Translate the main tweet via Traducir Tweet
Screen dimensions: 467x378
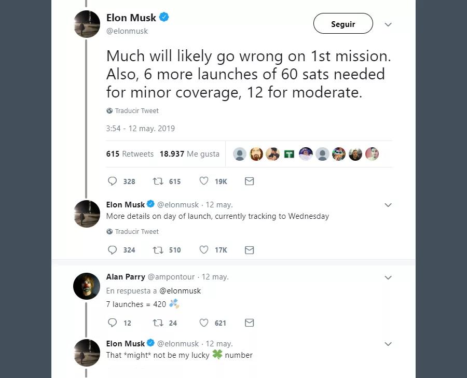[x=136, y=110]
